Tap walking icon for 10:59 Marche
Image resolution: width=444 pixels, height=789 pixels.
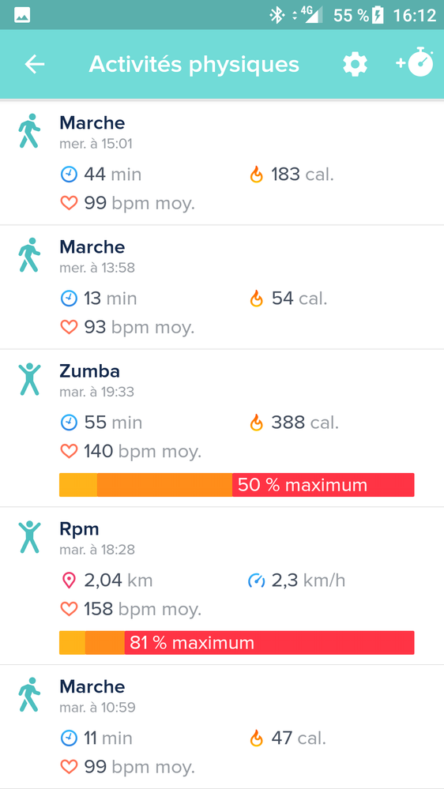(x=29, y=695)
